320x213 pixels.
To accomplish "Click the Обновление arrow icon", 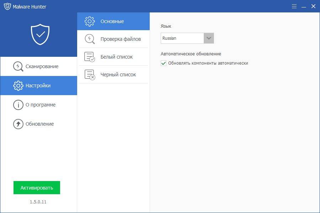I will click(x=18, y=124).
